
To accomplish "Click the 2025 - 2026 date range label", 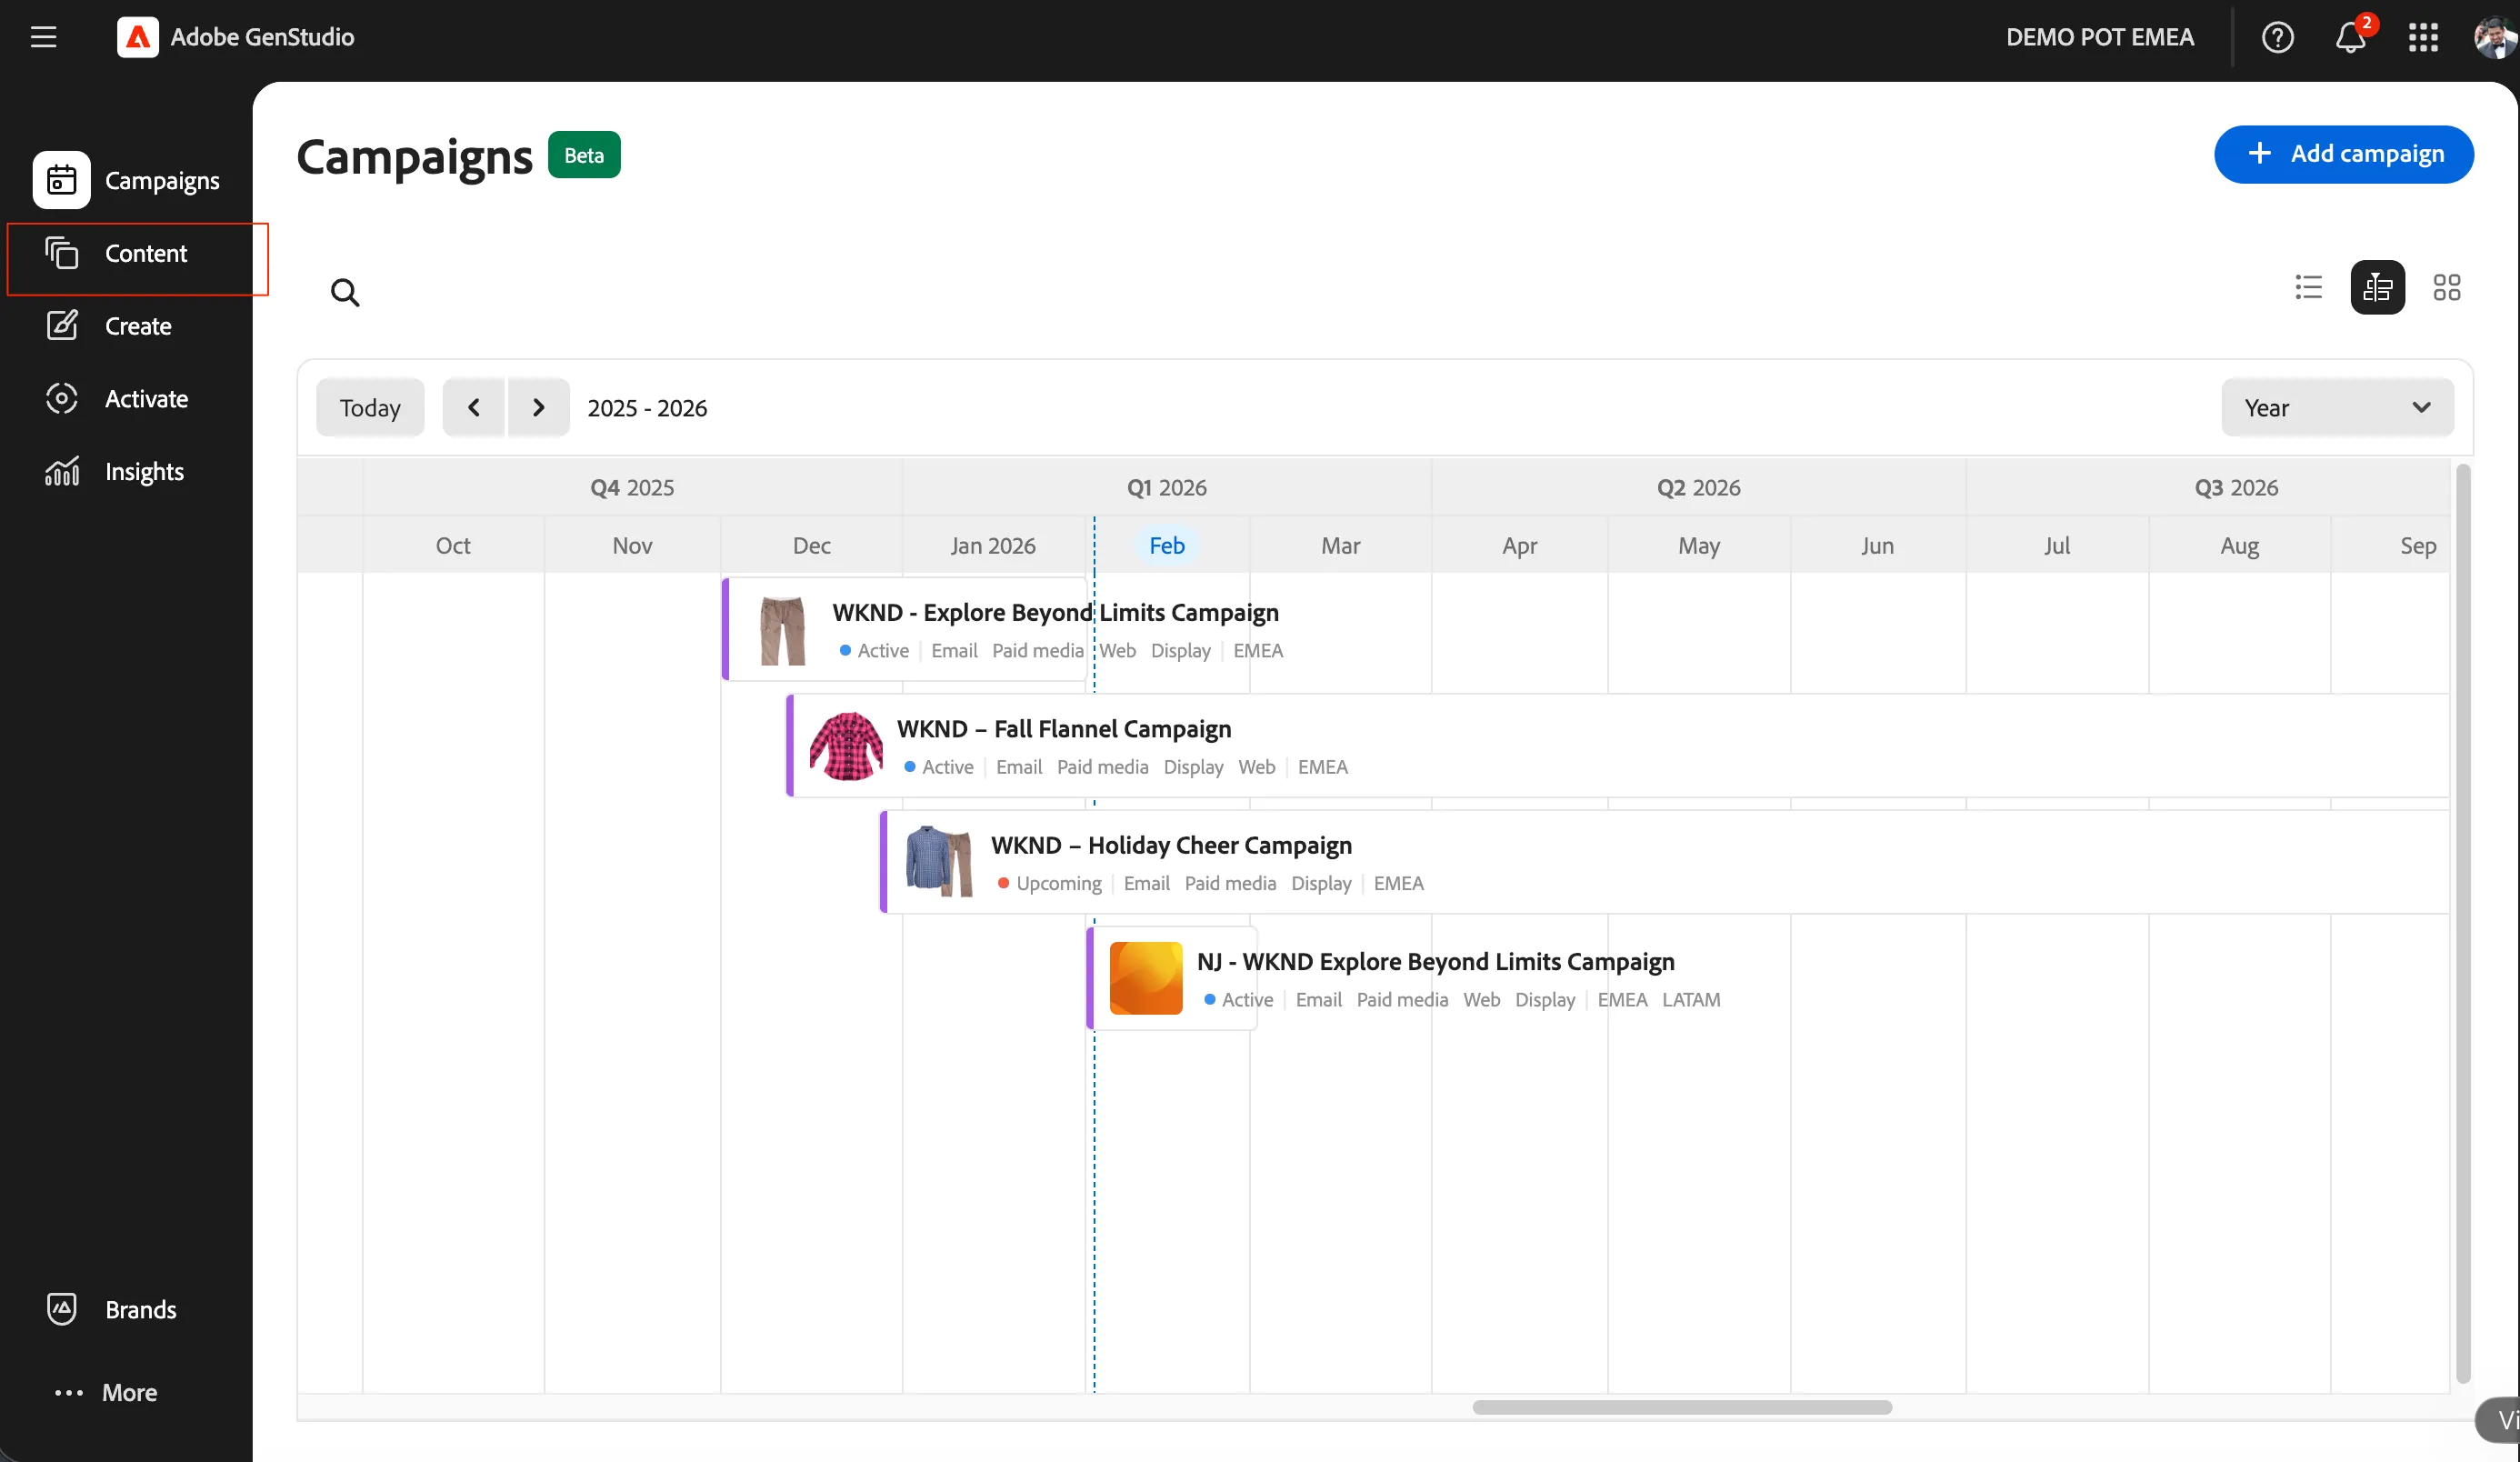I will click(647, 408).
